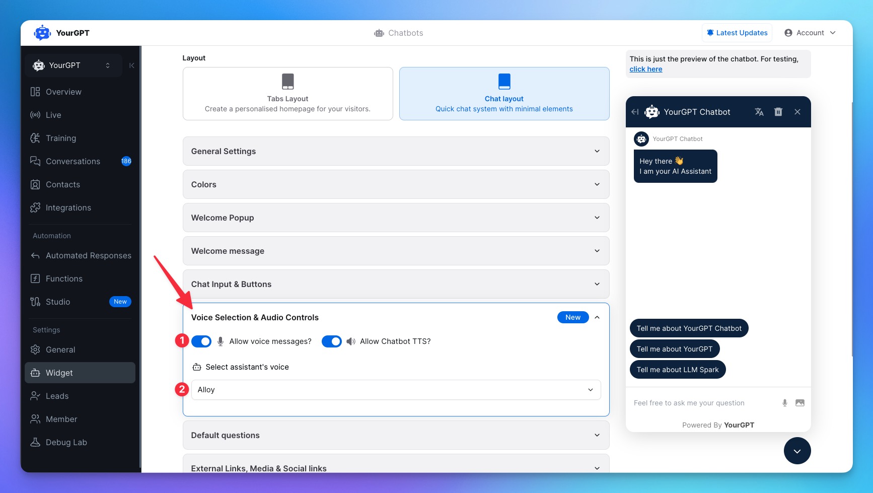Viewport: 873px width, 493px height.
Task: Click the speaker icon beside Chatbot TTS
Action: 351,341
